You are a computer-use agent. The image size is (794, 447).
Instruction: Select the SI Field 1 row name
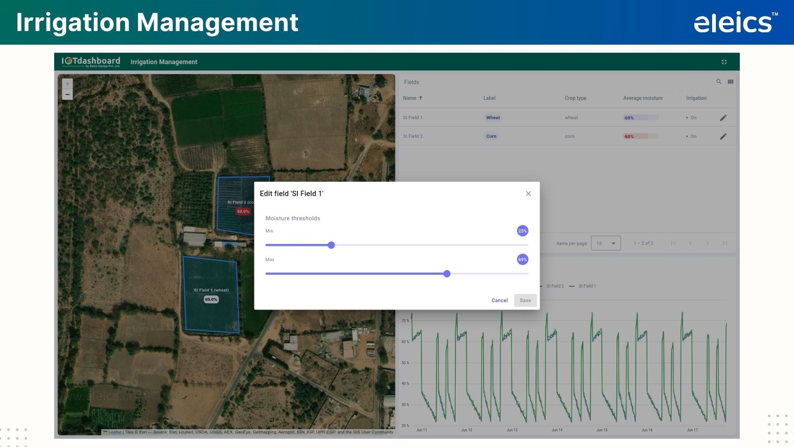(413, 118)
